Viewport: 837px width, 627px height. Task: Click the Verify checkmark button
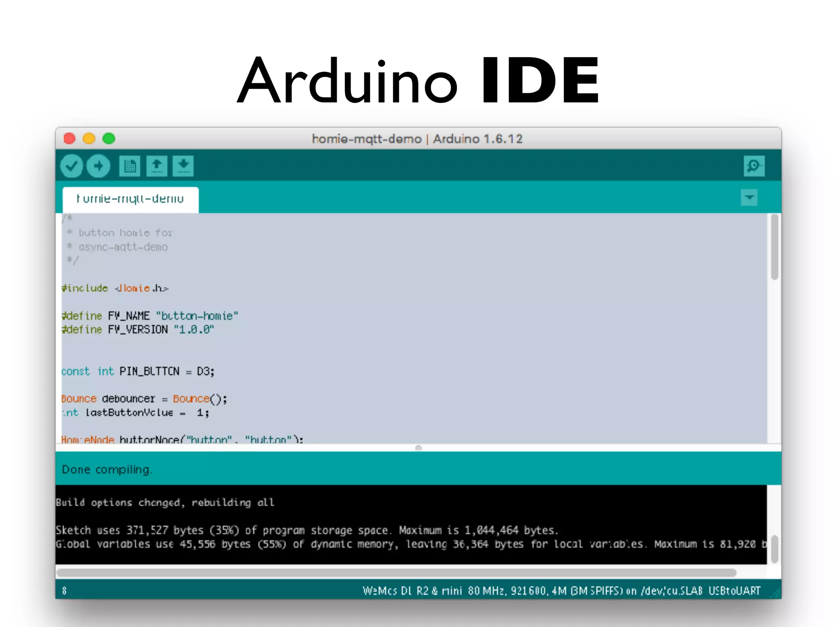click(x=72, y=166)
